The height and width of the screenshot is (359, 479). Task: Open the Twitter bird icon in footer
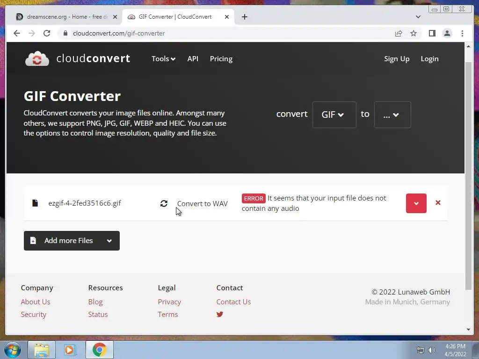[220, 314]
